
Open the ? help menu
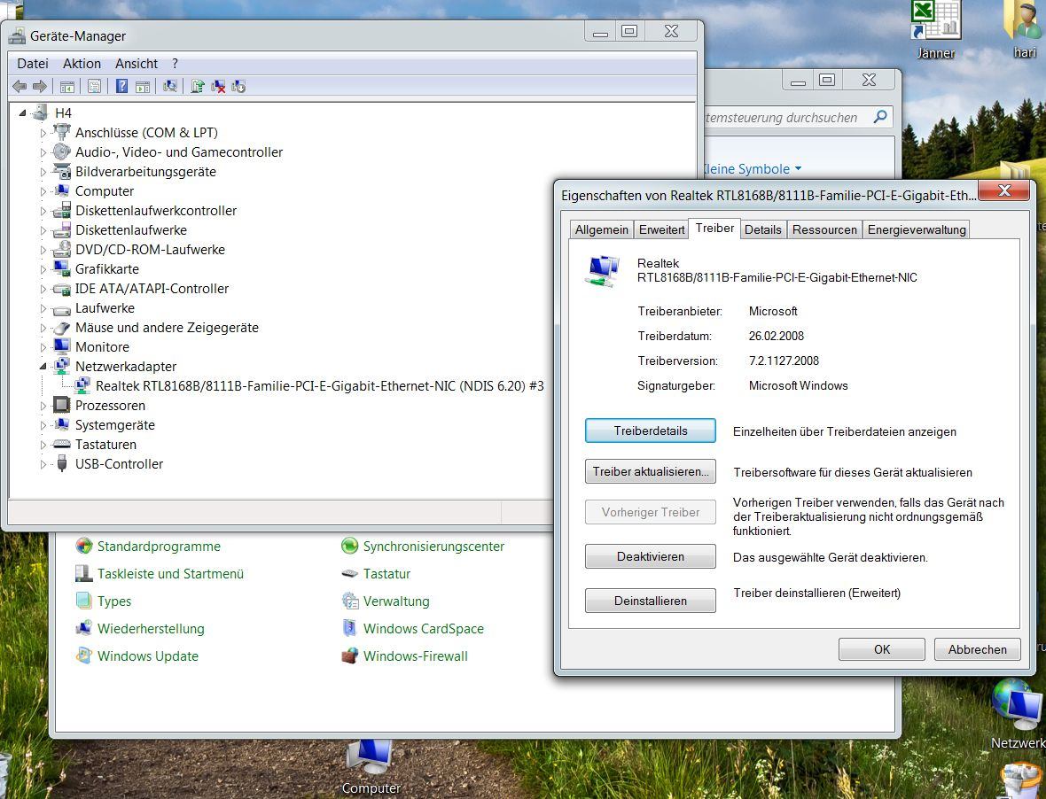175,63
